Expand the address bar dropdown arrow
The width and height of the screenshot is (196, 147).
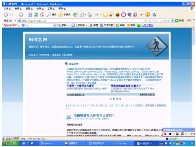(172, 21)
